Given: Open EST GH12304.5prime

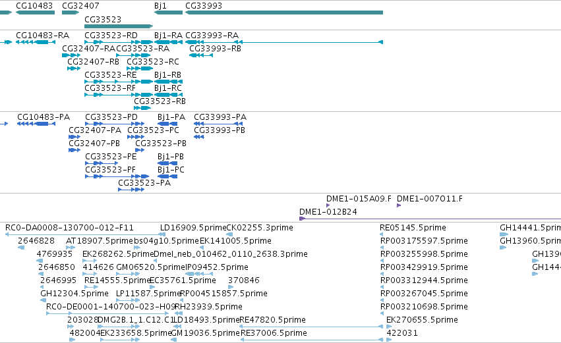Looking at the screenshot, I should (x=74, y=294).
